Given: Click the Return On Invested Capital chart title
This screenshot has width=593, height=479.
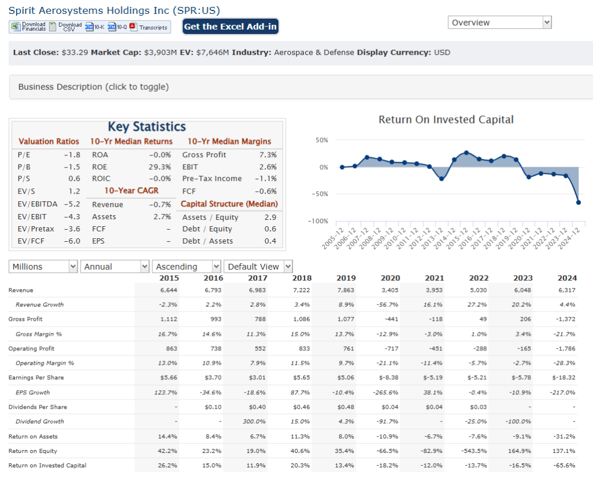Looking at the screenshot, I should 446,119.
